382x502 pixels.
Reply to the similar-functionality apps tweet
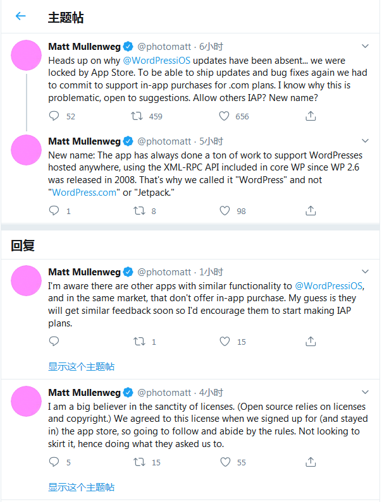[54, 342]
